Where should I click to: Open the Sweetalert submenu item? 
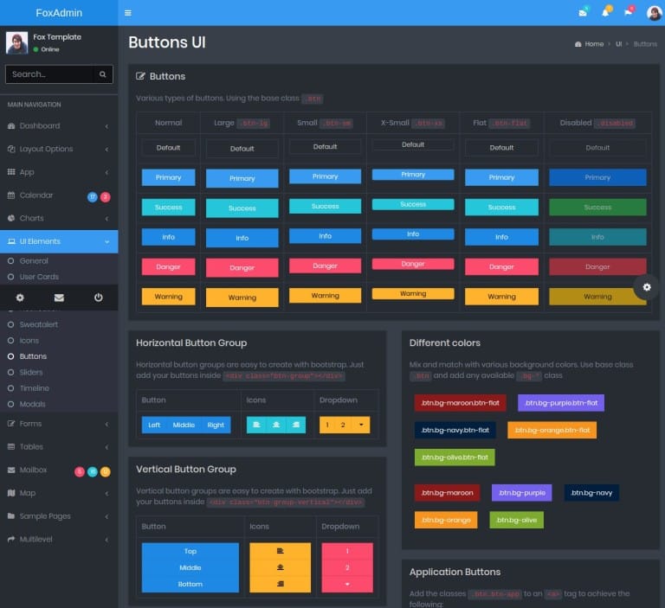pos(39,324)
